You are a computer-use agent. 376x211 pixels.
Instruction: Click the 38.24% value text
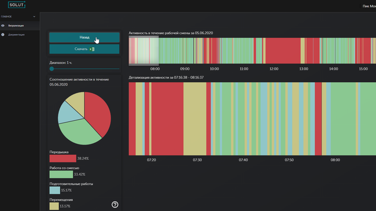click(83, 158)
